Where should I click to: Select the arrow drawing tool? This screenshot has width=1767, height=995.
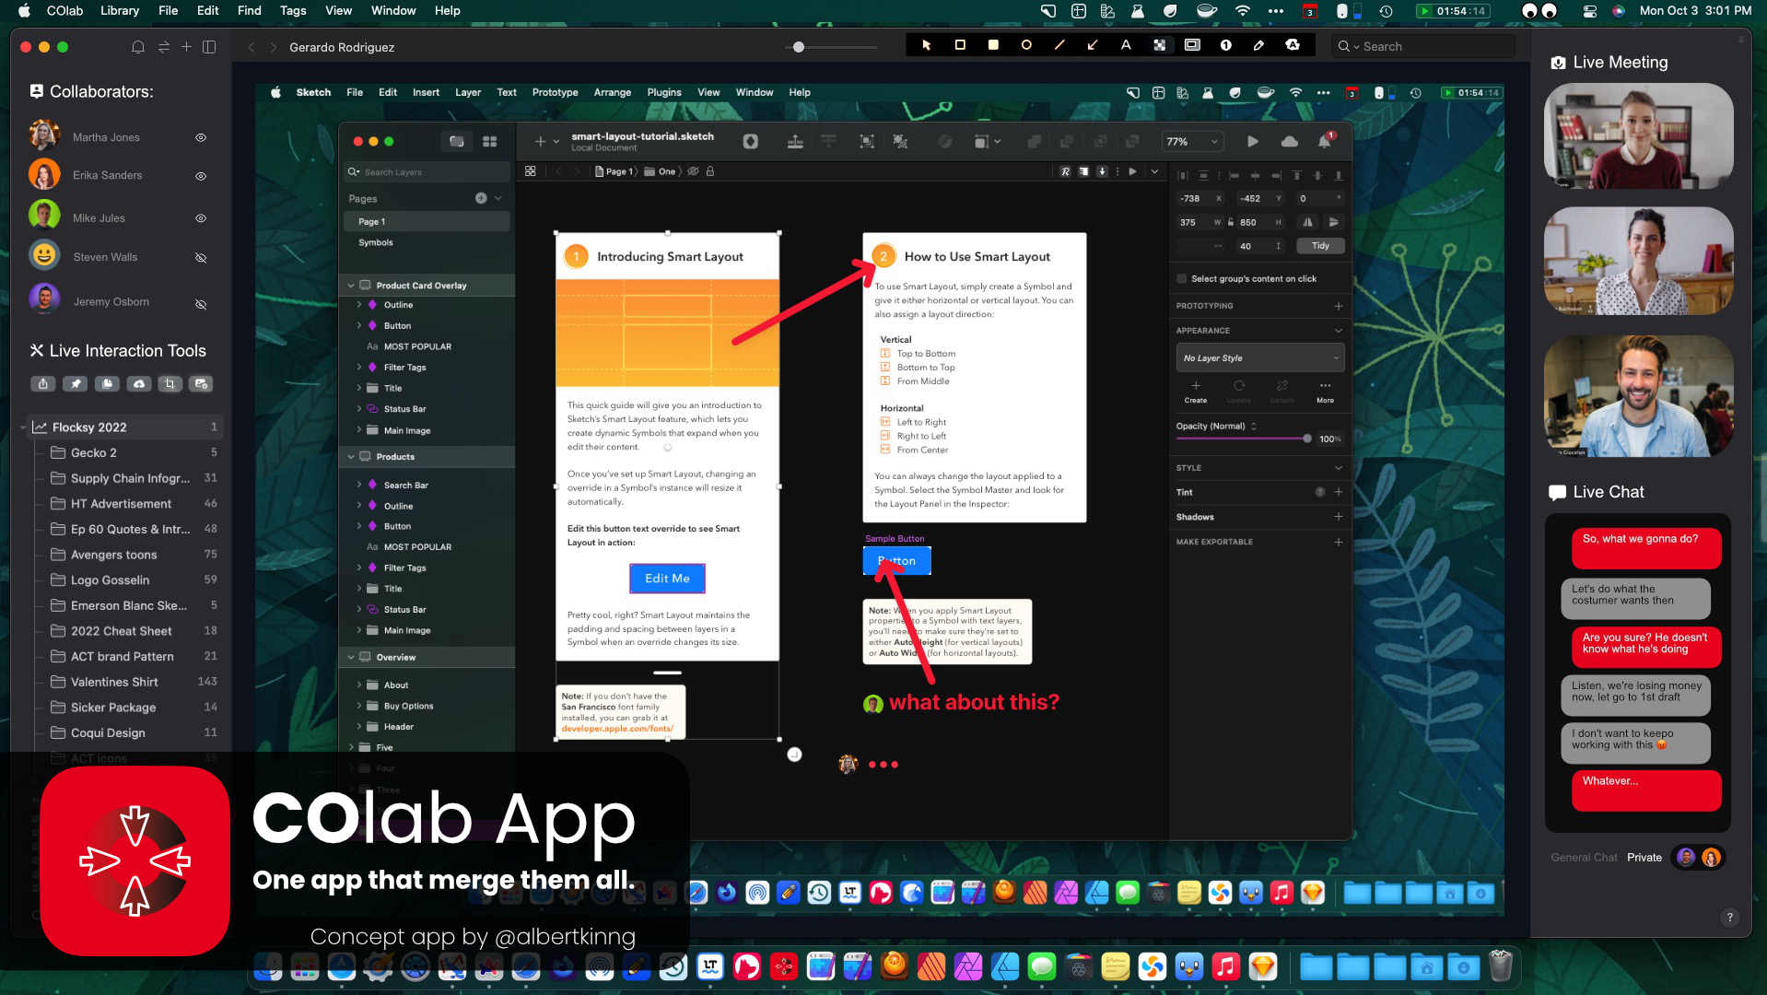point(1093,45)
